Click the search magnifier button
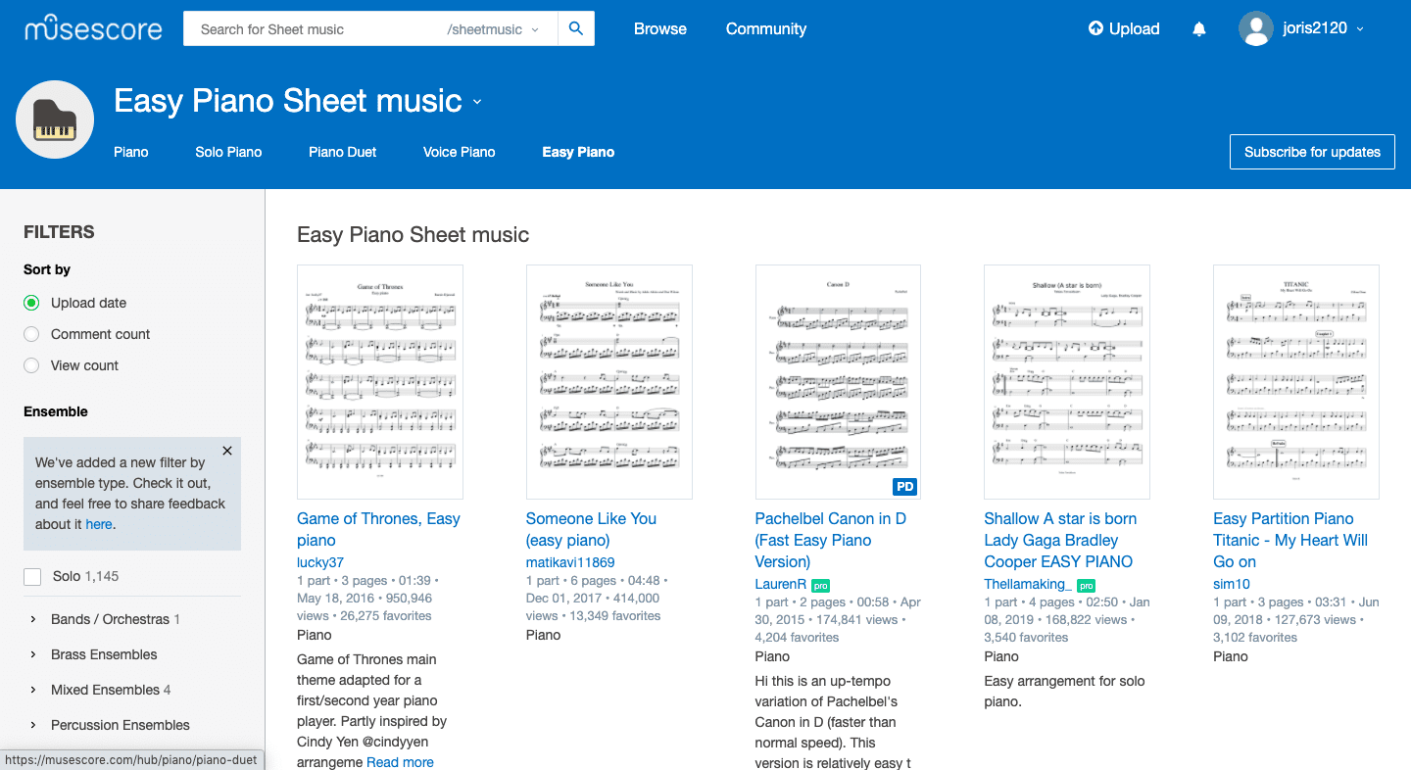This screenshot has height=770, width=1411. (576, 29)
